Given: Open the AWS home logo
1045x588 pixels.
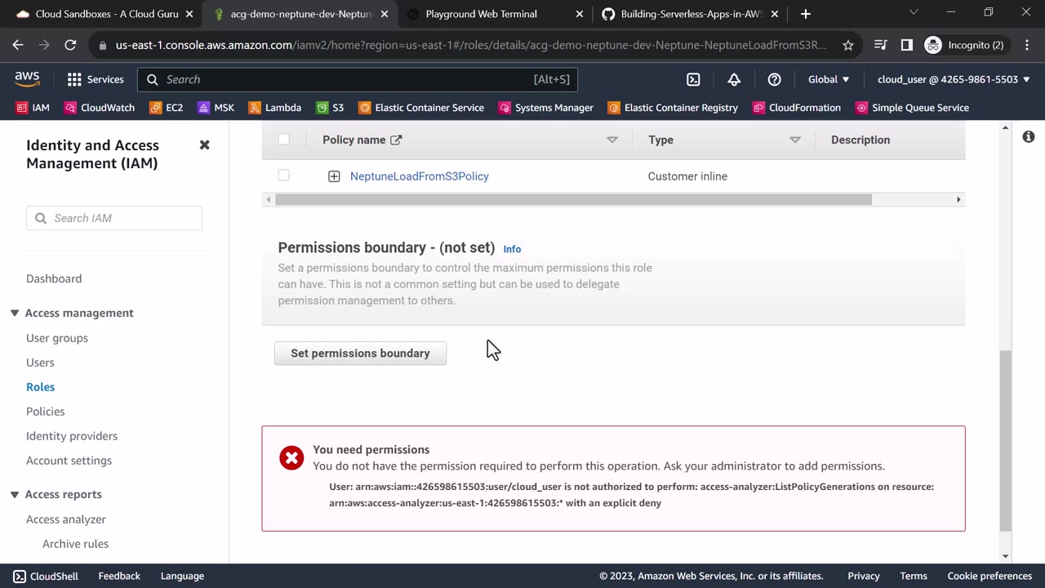Looking at the screenshot, I should click(27, 79).
